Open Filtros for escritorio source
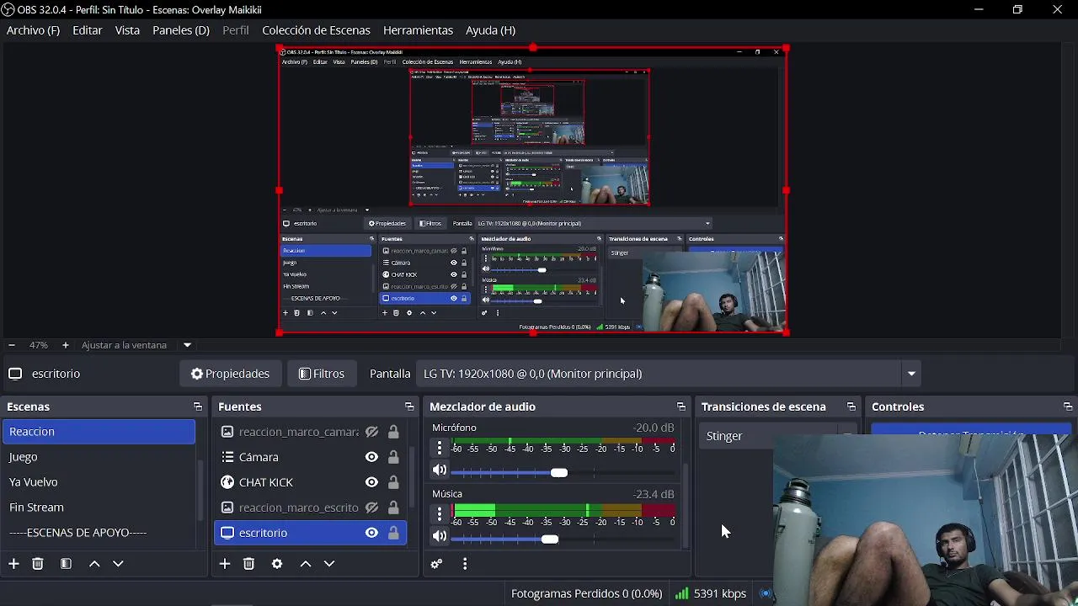Image resolution: width=1078 pixels, height=606 pixels. [322, 374]
